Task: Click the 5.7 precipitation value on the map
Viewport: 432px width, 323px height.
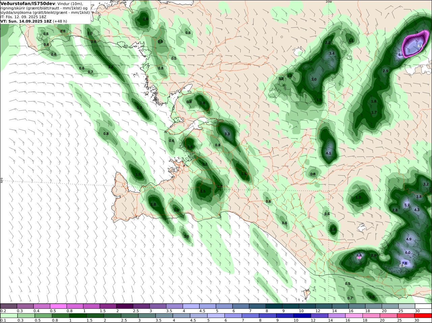Action: coord(407,205)
